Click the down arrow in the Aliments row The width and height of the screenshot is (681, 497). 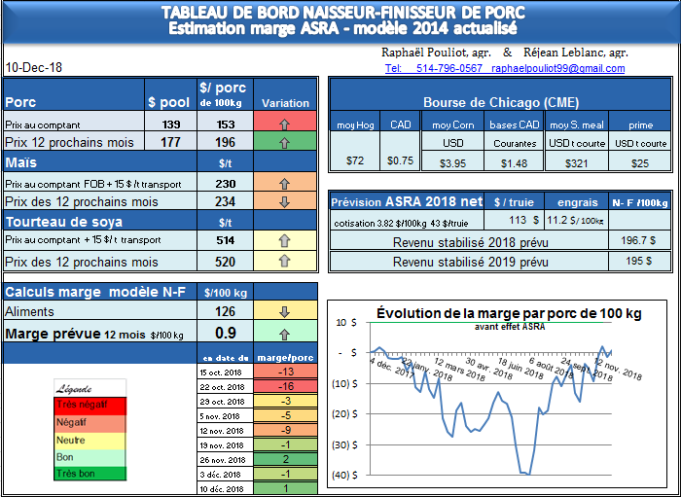pos(285,312)
